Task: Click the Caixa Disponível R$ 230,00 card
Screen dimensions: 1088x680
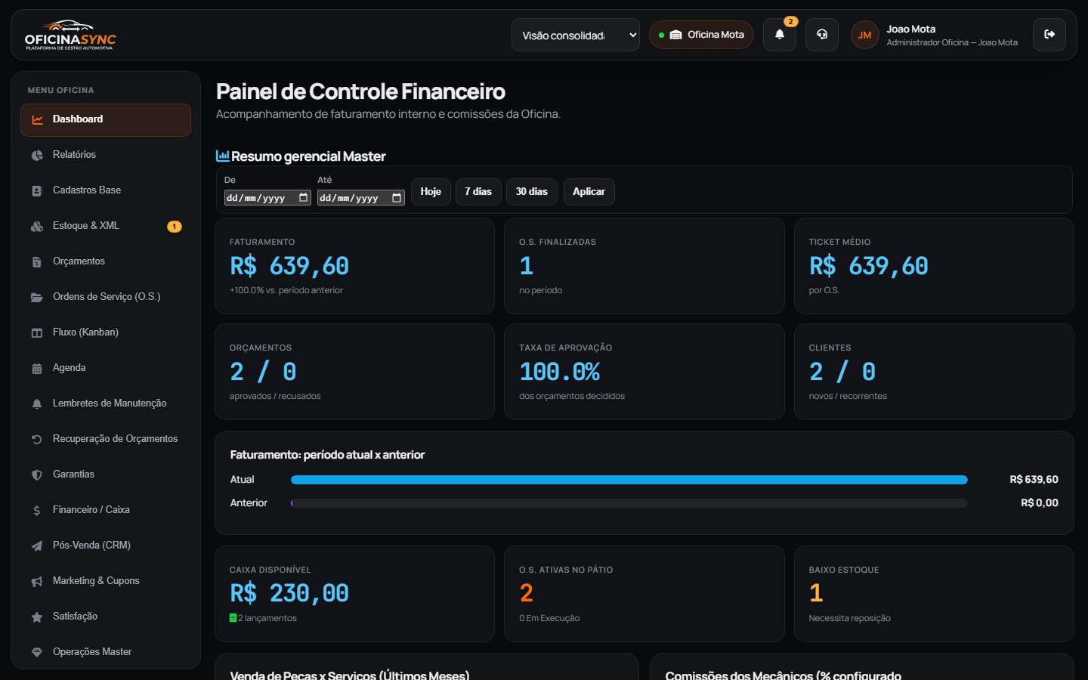Action: coord(354,594)
